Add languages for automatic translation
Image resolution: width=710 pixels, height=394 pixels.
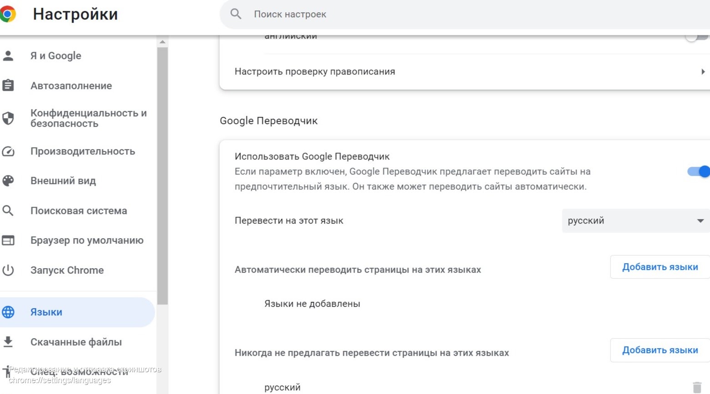(x=660, y=267)
